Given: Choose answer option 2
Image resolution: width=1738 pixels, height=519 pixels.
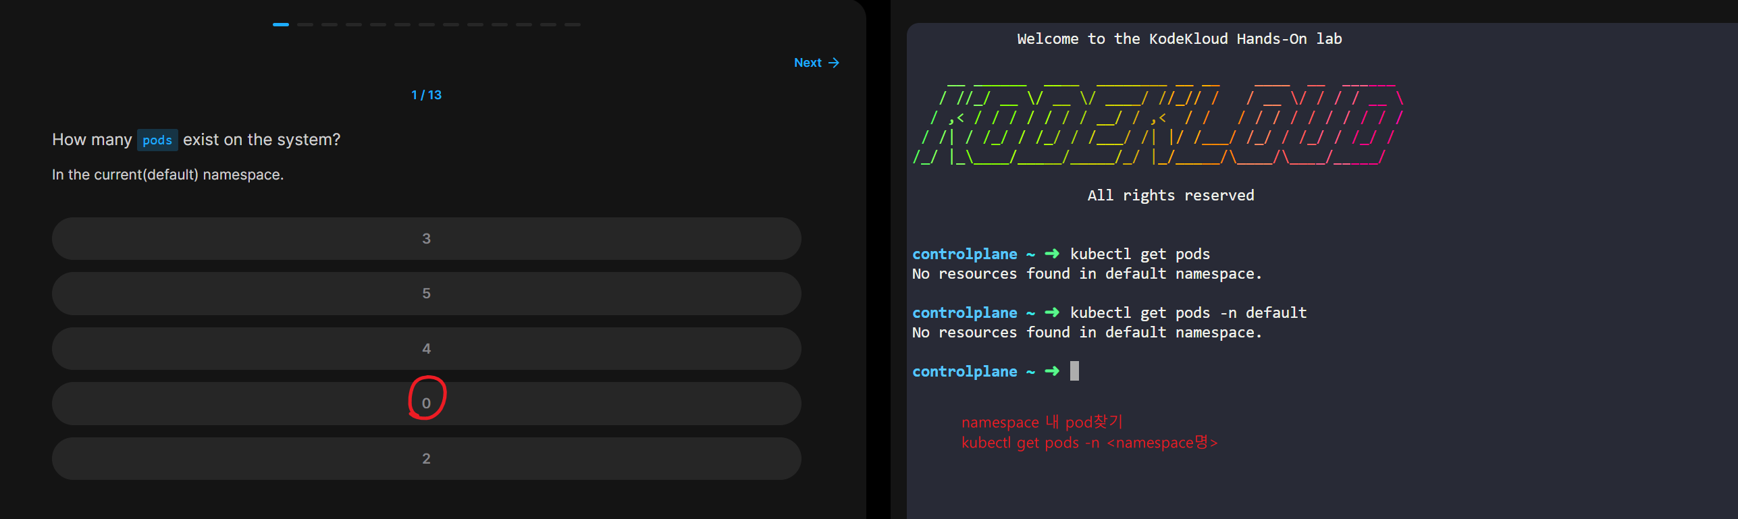Looking at the screenshot, I should 426,458.
